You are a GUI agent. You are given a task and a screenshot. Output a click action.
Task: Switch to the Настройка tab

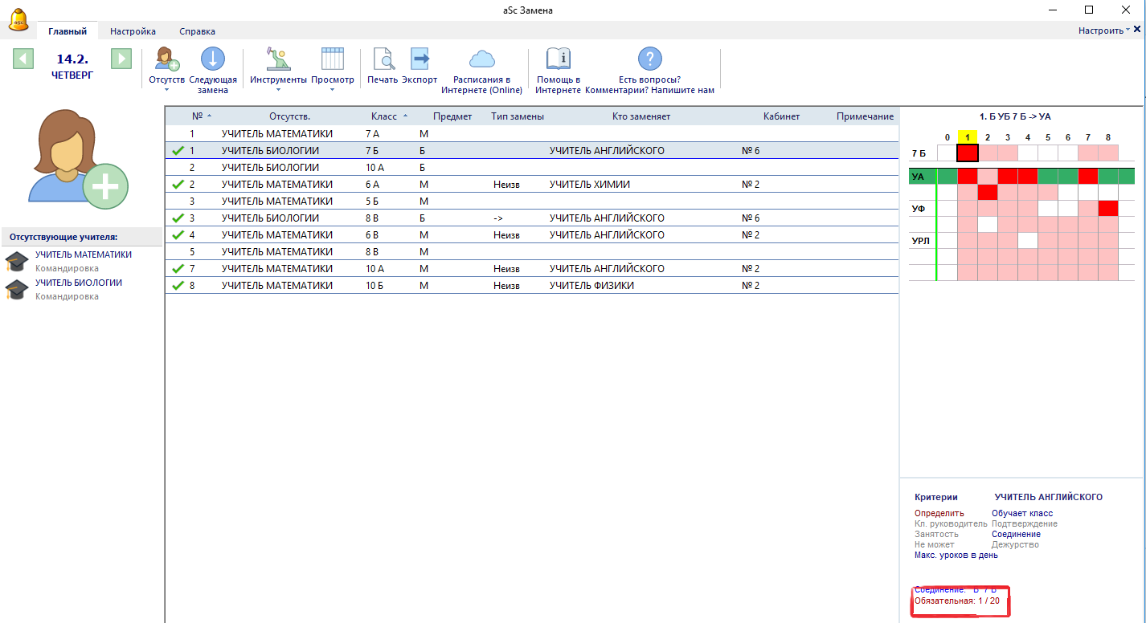(x=133, y=31)
